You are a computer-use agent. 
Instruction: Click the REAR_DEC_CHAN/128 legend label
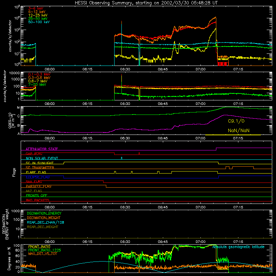coord(46,223)
